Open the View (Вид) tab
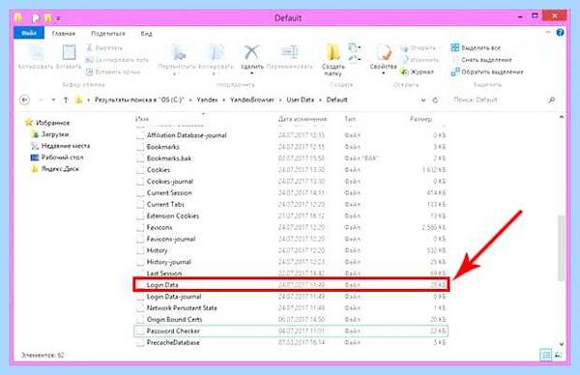580x375 pixels. [x=146, y=34]
